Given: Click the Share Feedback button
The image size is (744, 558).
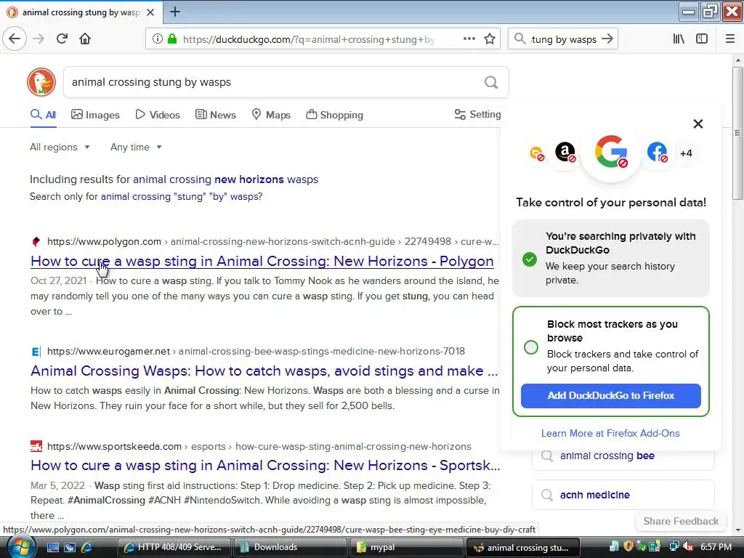Looking at the screenshot, I should tap(681, 521).
